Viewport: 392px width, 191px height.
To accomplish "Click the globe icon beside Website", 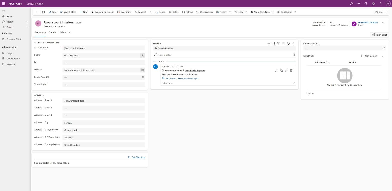I will point(143,70).
